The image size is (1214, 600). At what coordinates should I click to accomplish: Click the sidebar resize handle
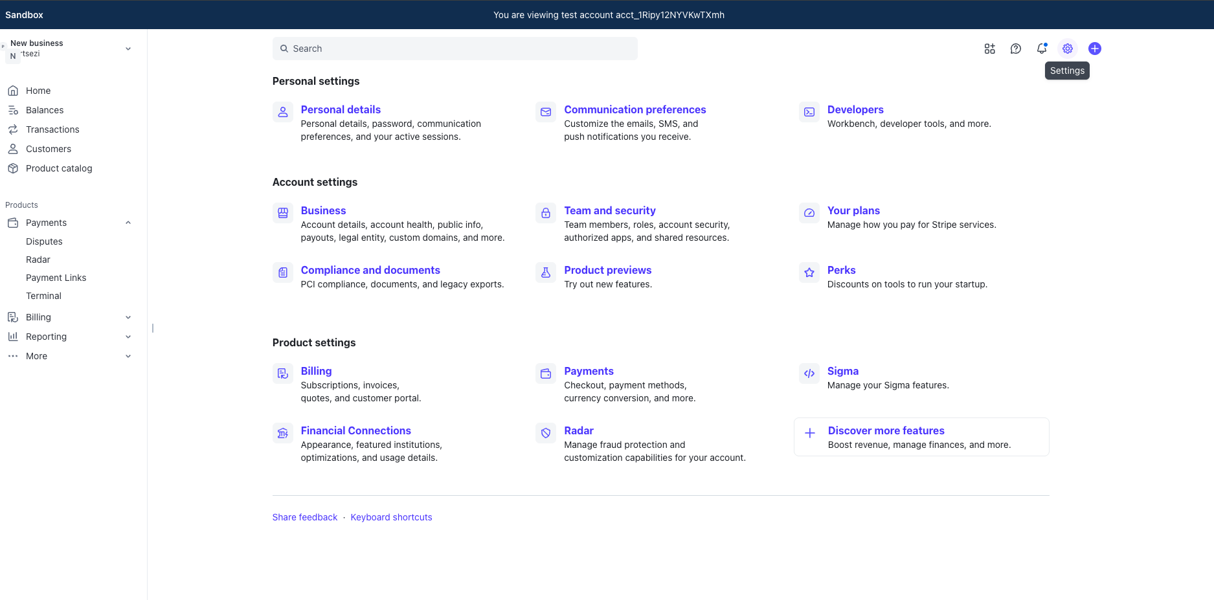click(153, 328)
